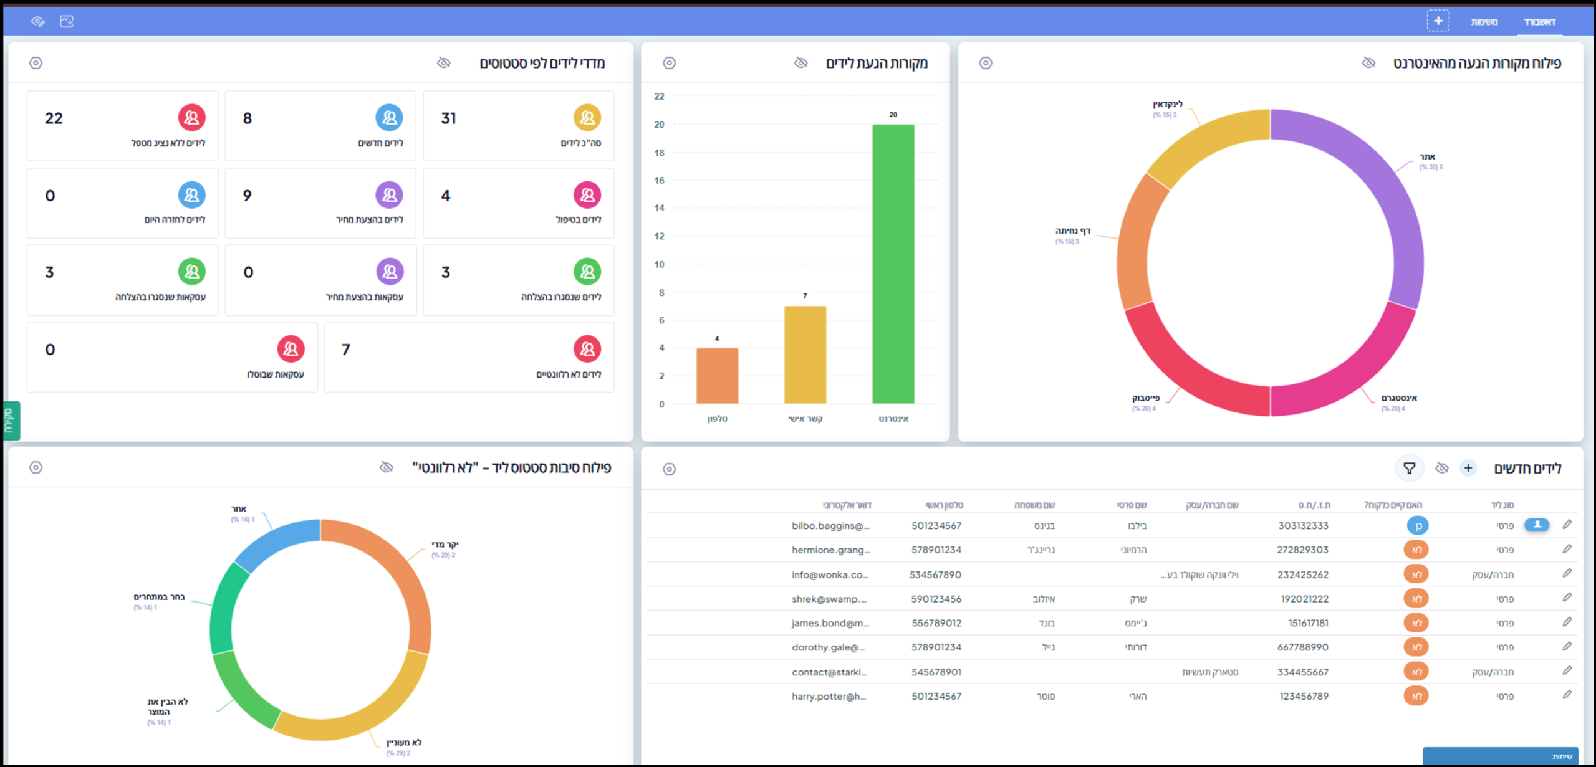Select the דאשבורד tab
The height and width of the screenshot is (767, 1596).
click(1539, 22)
